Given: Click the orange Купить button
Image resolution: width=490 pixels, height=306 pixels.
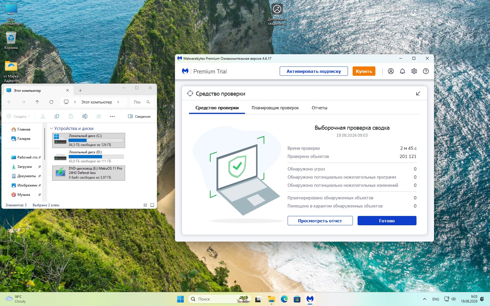Looking at the screenshot, I should point(364,71).
